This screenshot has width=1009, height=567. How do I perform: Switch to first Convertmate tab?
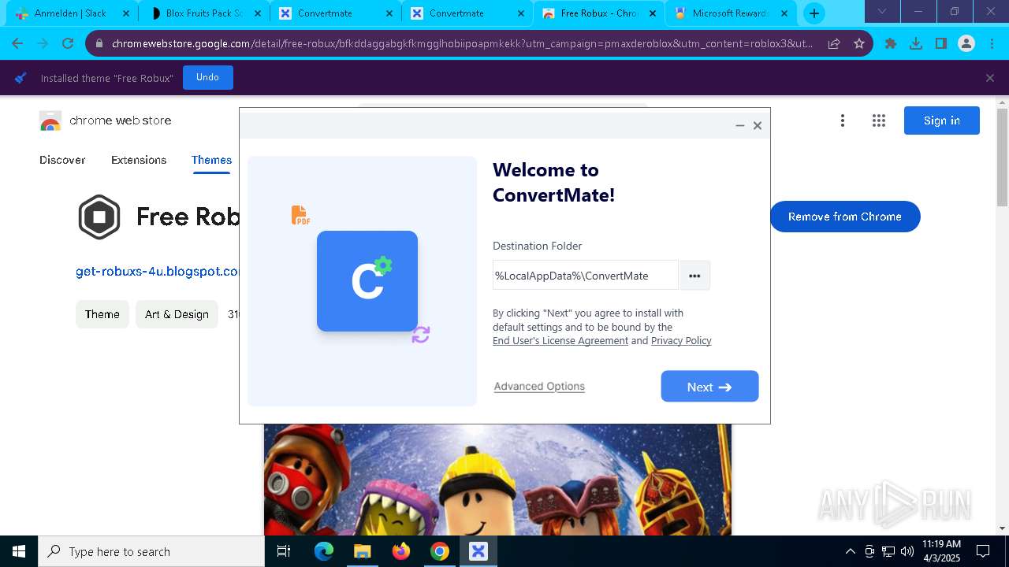(335, 13)
